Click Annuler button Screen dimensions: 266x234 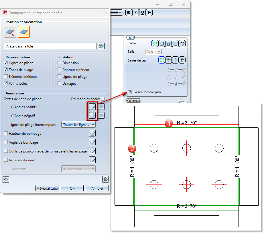coord(97,188)
